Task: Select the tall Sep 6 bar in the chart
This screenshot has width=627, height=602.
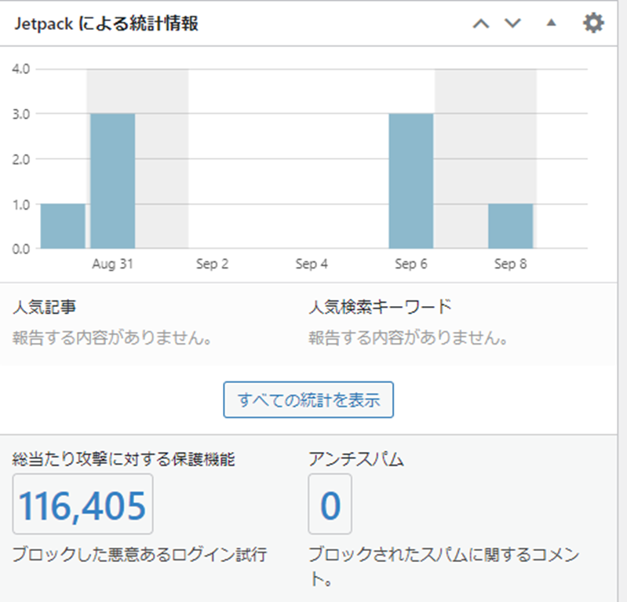Action: tap(410, 181)
